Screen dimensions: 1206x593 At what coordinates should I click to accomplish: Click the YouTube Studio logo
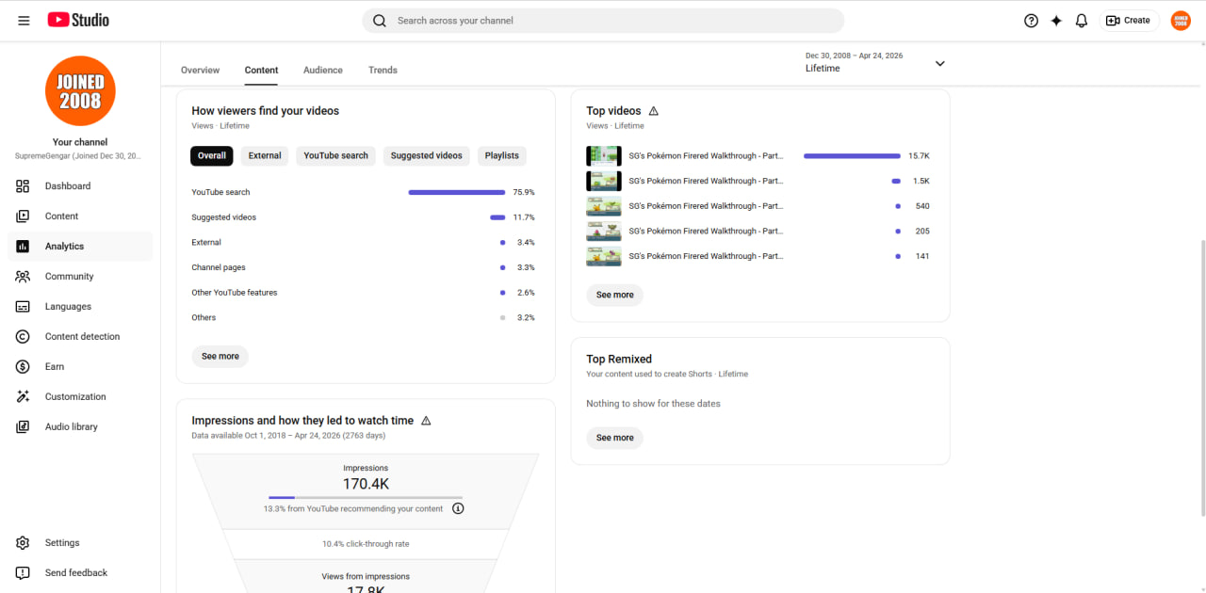coord(78,20)
